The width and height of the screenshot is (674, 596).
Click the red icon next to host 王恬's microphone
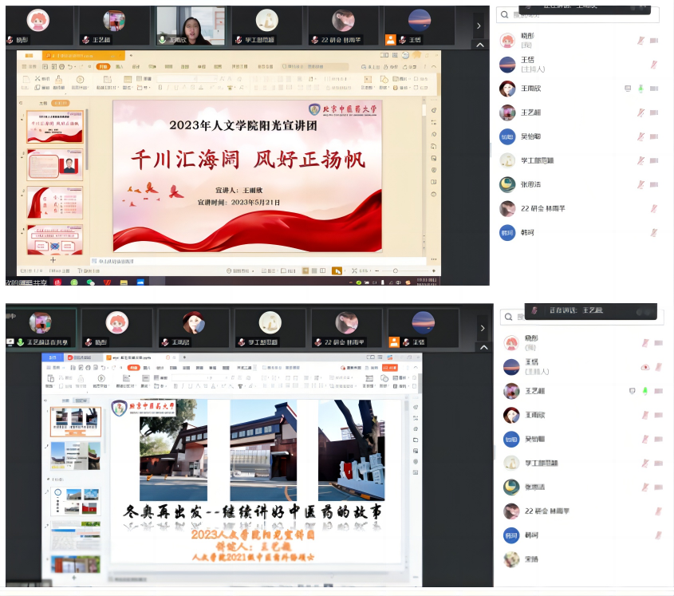645,367
